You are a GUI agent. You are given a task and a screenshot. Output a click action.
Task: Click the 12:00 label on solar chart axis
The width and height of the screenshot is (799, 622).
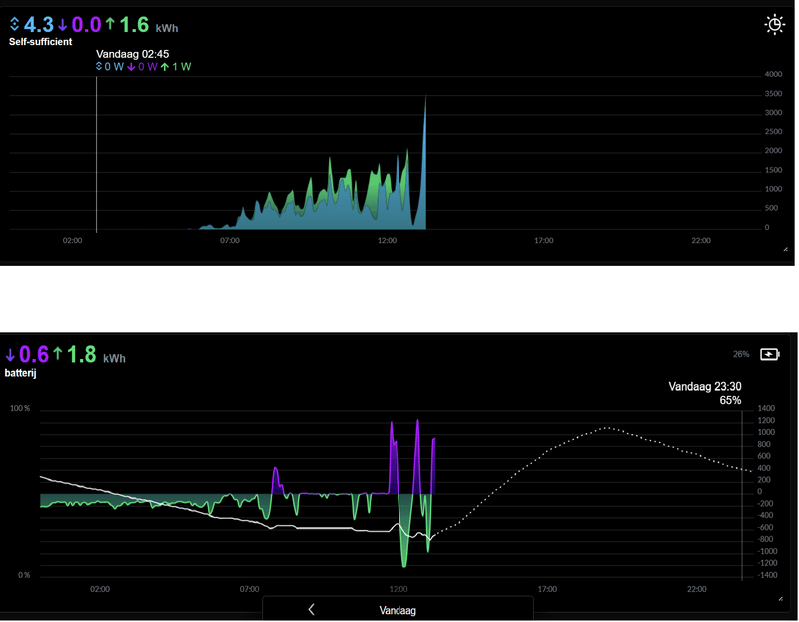(387, 241)
